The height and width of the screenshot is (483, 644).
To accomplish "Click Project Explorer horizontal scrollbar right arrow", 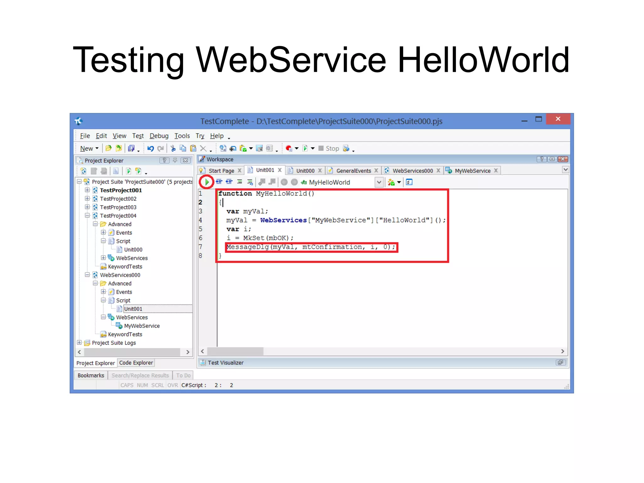I will [x=188, y=352].
